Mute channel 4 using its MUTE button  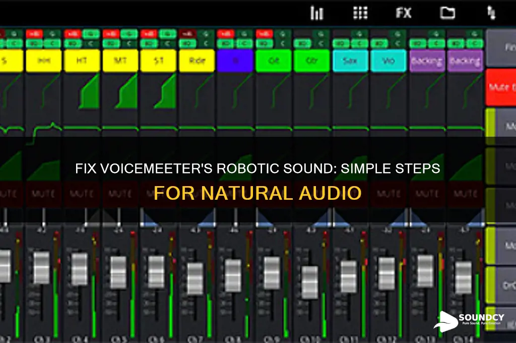pos(82,194)
